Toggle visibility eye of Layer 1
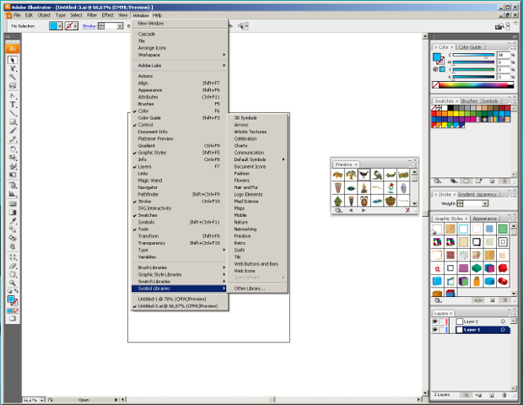The width and height of the screenshot is (523, 405). tap(434, 330)
